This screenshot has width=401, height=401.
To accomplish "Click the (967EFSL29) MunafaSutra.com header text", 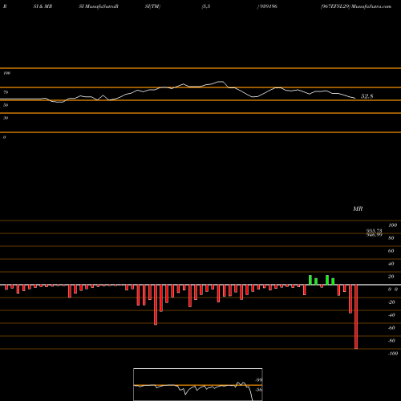I will (356, 6).
